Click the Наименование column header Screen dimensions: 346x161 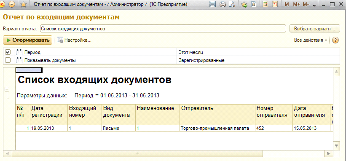point(158,115)
